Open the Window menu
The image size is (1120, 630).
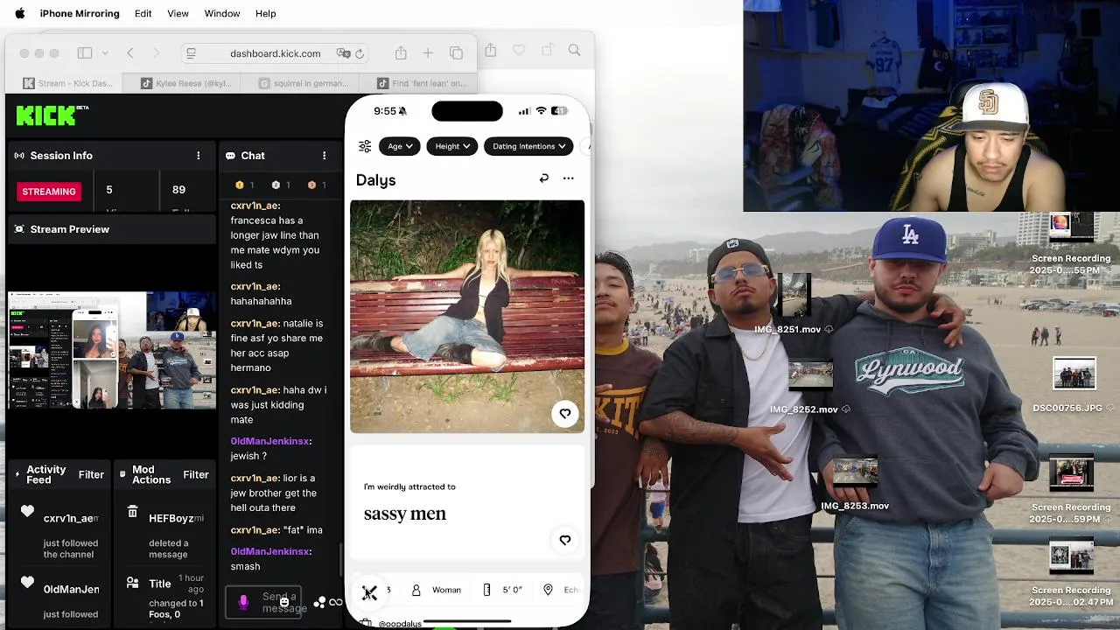point(222,13)
